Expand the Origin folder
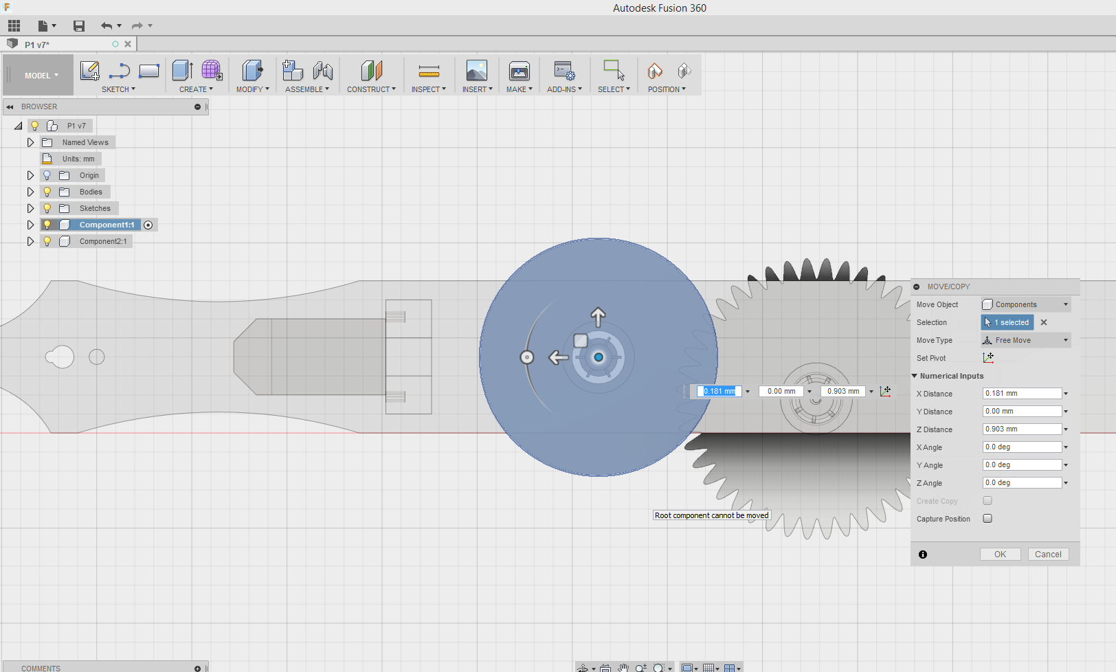 [30, 175]
